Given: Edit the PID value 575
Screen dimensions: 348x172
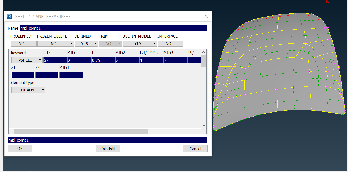Looking at the screenshot, I should pos(55,60).
